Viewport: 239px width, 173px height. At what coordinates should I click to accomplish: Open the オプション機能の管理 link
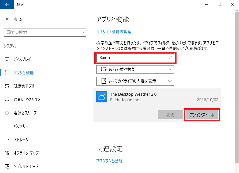click(x=114, y=32)
